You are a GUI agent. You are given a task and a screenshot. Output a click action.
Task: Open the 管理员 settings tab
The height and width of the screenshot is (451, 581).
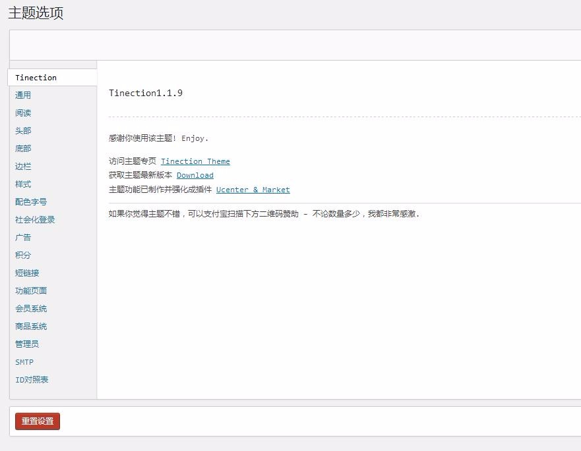[x=28, y=344]
